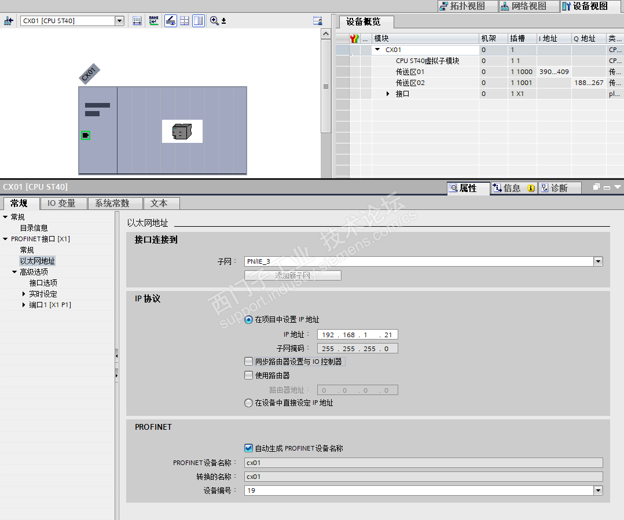Select CPU ST40虚拟子模块 row
The height and width of the screenshot is (520, 624).
[479, 61]
